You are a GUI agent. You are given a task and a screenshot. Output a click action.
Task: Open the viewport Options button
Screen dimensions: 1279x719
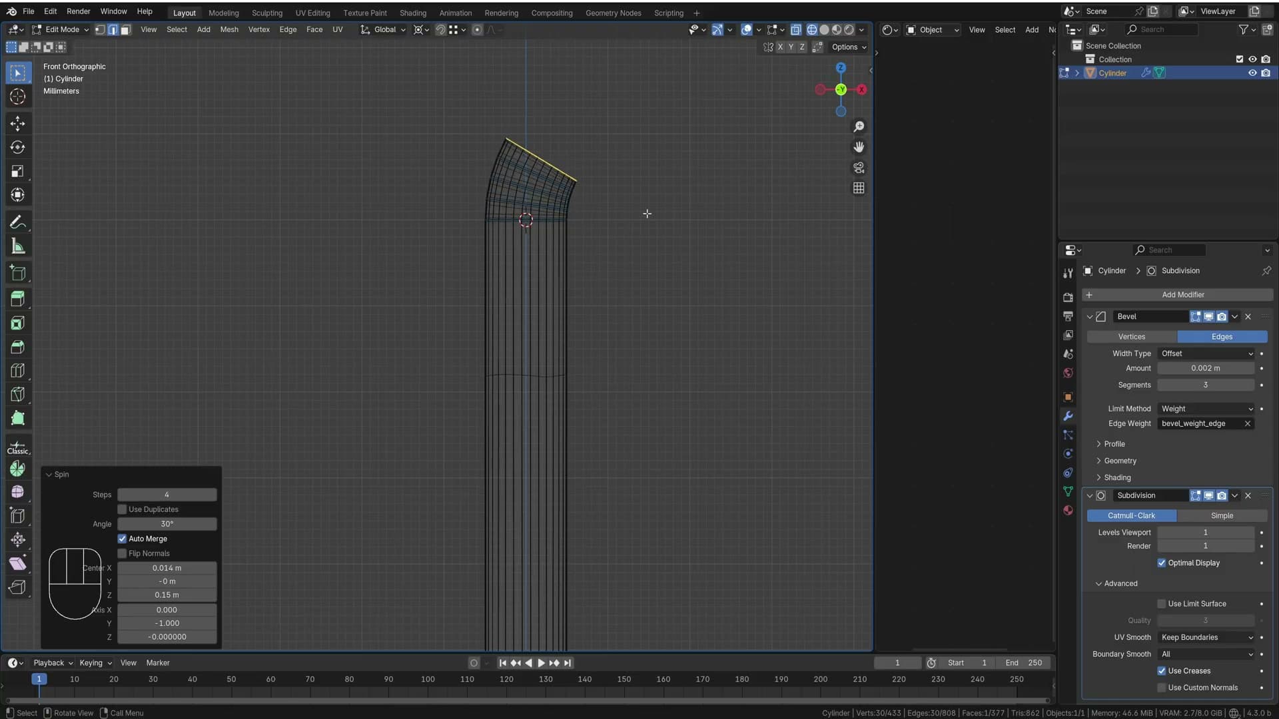pos(849,47)
